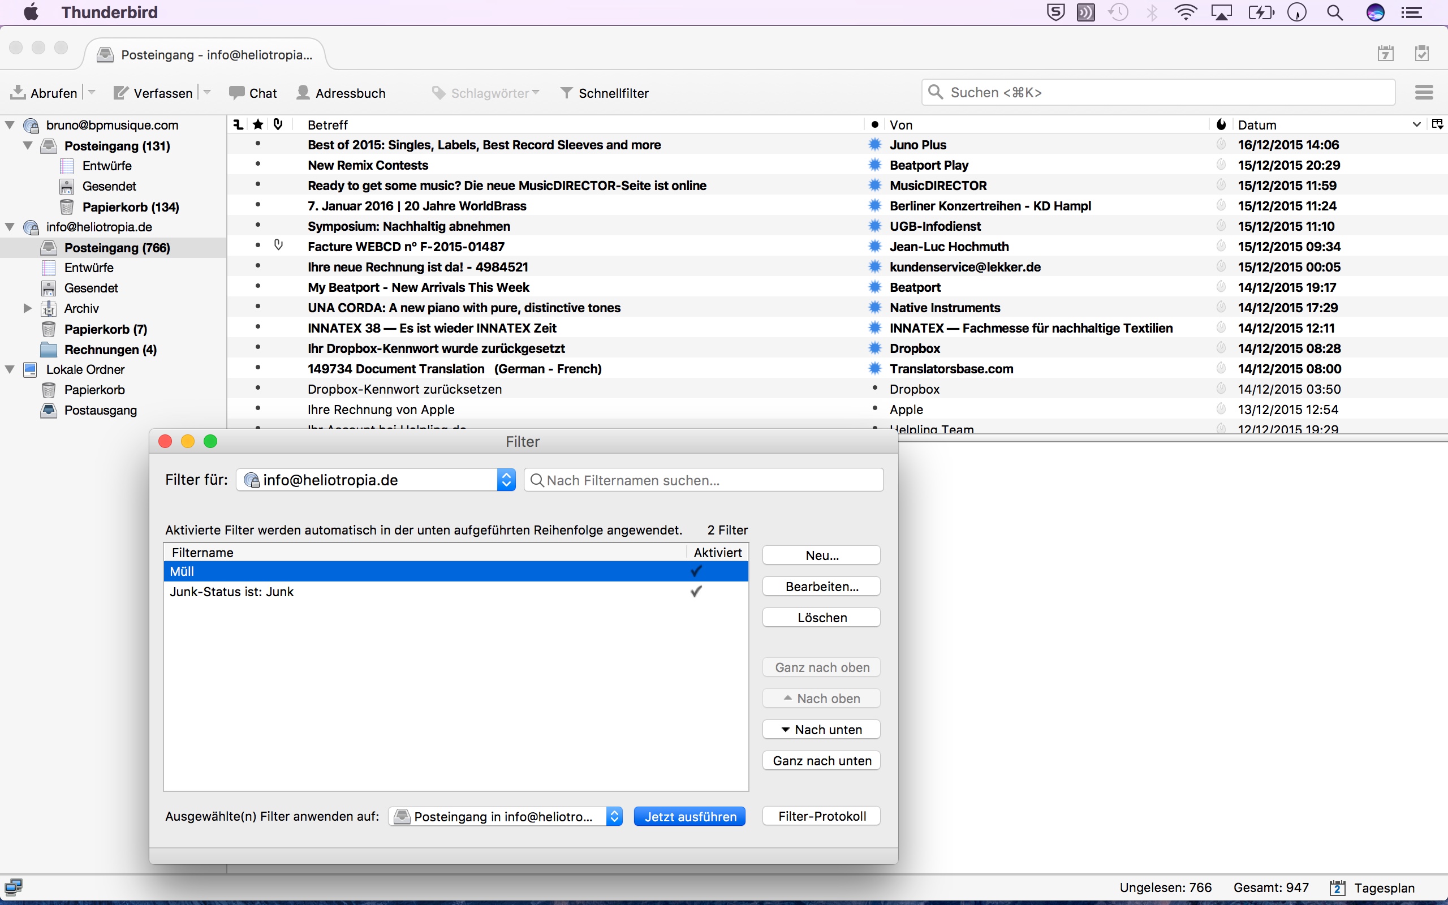Image resolution: width=1448 pixels, height=905 pixels.
Task: Click the Jetzt ausführen button
Action: pos(690,816)
